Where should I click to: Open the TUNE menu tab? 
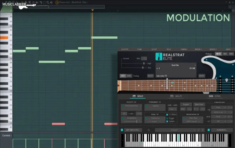139,49
